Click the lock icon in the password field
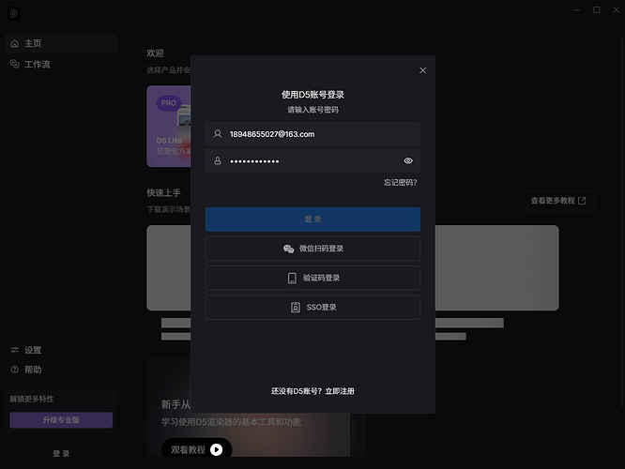625x469 pixels. tap(218, 161)
